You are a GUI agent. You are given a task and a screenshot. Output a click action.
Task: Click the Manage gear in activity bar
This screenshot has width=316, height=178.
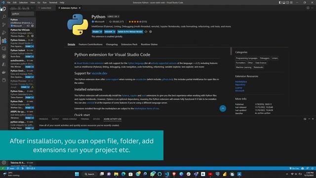4,163
